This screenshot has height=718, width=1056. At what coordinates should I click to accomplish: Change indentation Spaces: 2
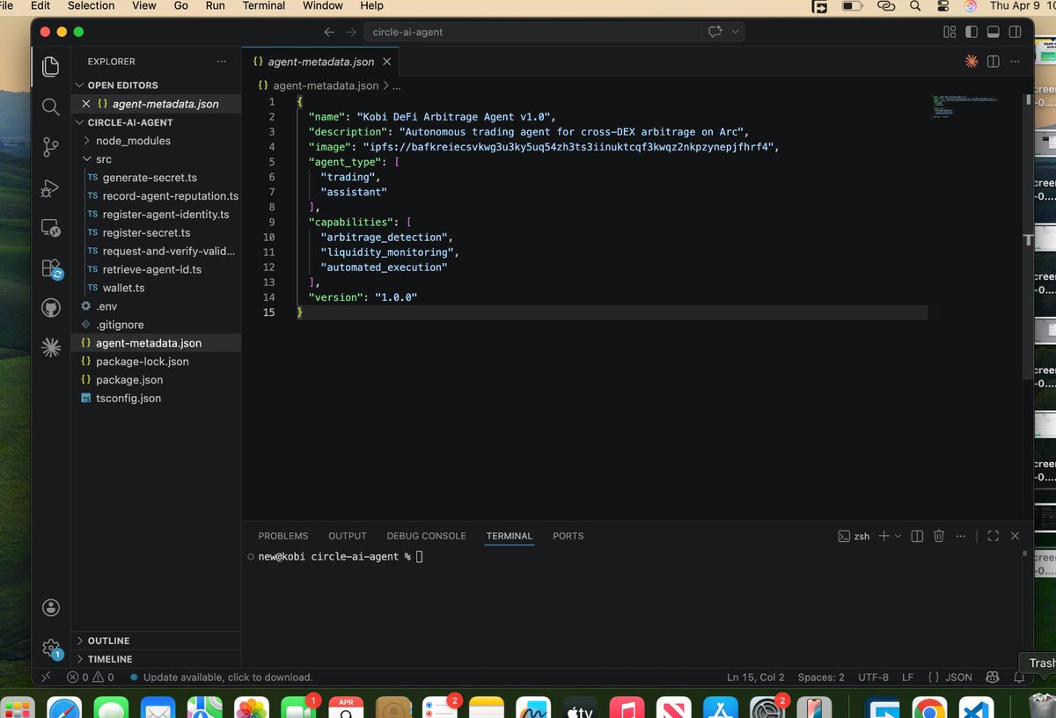pos(821,678)
